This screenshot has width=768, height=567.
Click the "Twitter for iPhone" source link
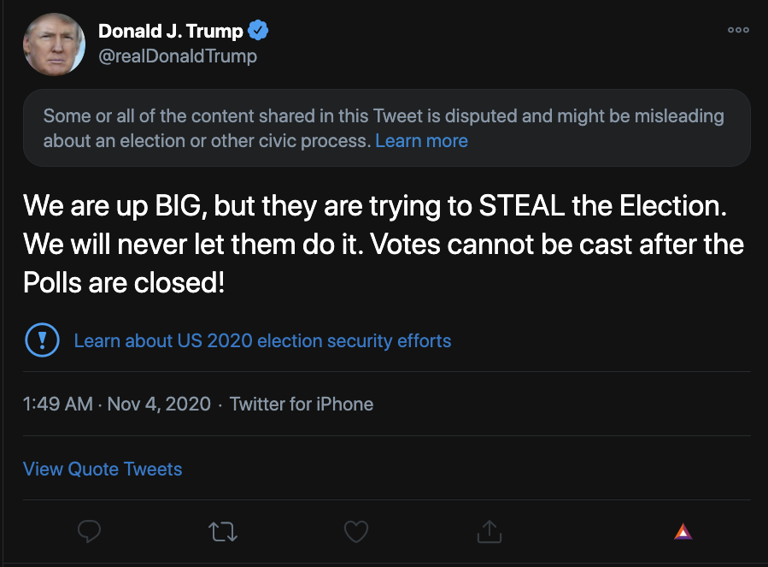(302, 404)
